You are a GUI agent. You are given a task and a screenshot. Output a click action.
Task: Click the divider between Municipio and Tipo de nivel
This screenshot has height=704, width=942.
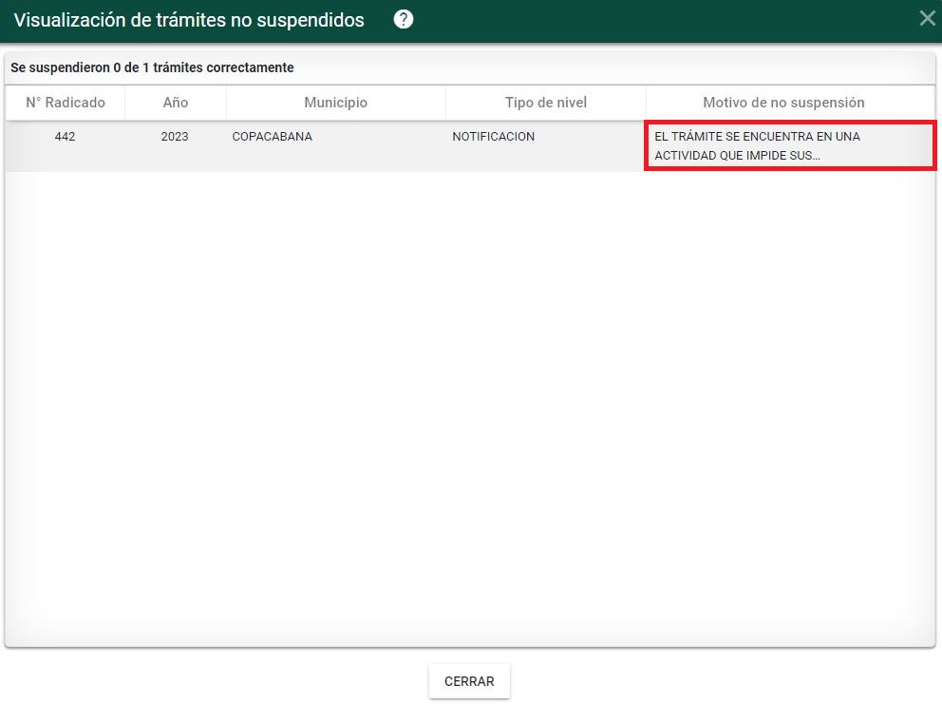click(x=445, y=103)
